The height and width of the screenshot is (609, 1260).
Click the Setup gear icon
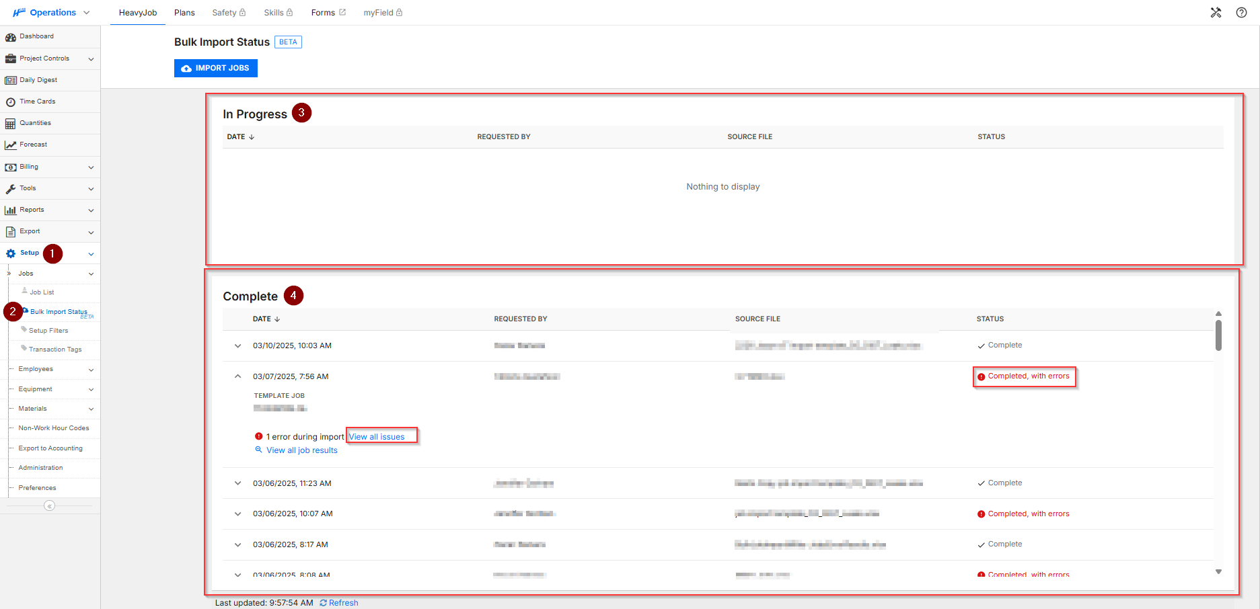tap(11, 253)
